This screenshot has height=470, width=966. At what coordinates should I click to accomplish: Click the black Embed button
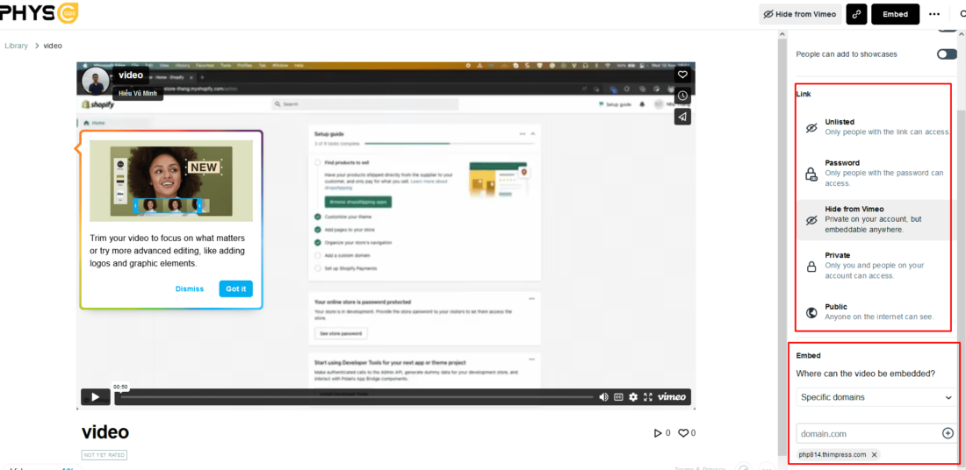click(895, 13)
